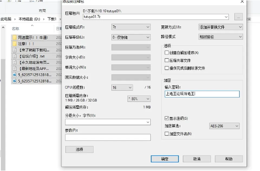Open the archive browse button (...)
260x171 pixels.
coord(238,17)
